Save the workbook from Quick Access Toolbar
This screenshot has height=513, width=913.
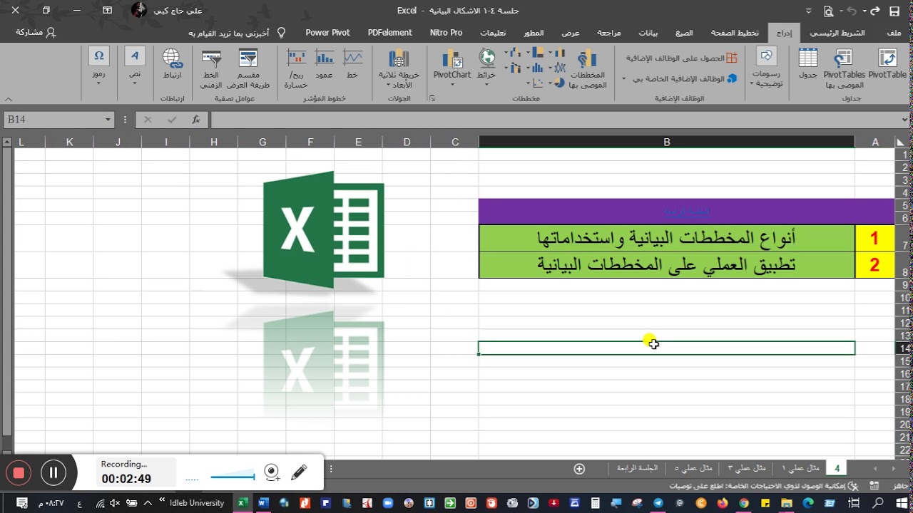(894, 11)
